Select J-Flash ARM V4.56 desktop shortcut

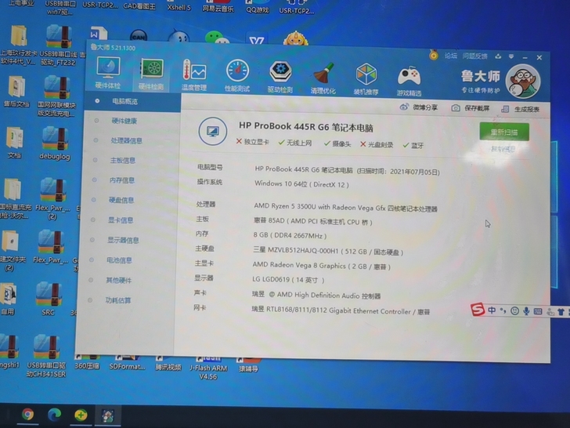(x=208, y=368)
